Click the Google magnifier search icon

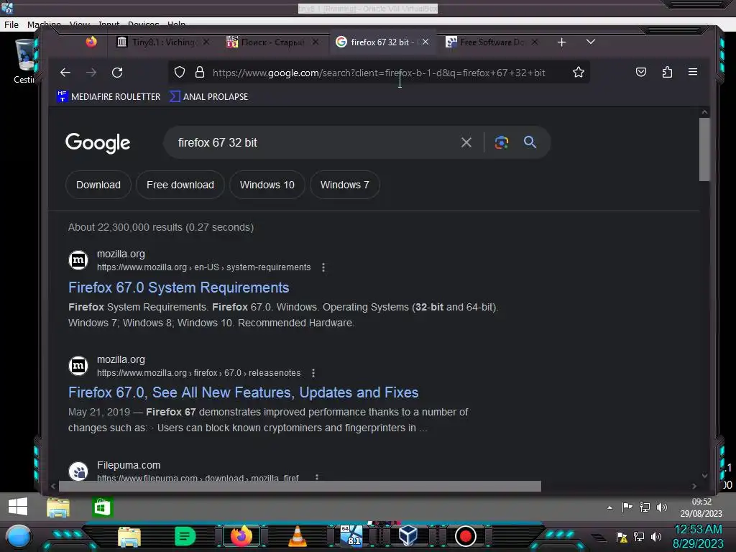click(x=530, y=142)
